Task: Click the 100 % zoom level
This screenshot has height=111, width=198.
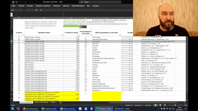Action: (186, 105)
